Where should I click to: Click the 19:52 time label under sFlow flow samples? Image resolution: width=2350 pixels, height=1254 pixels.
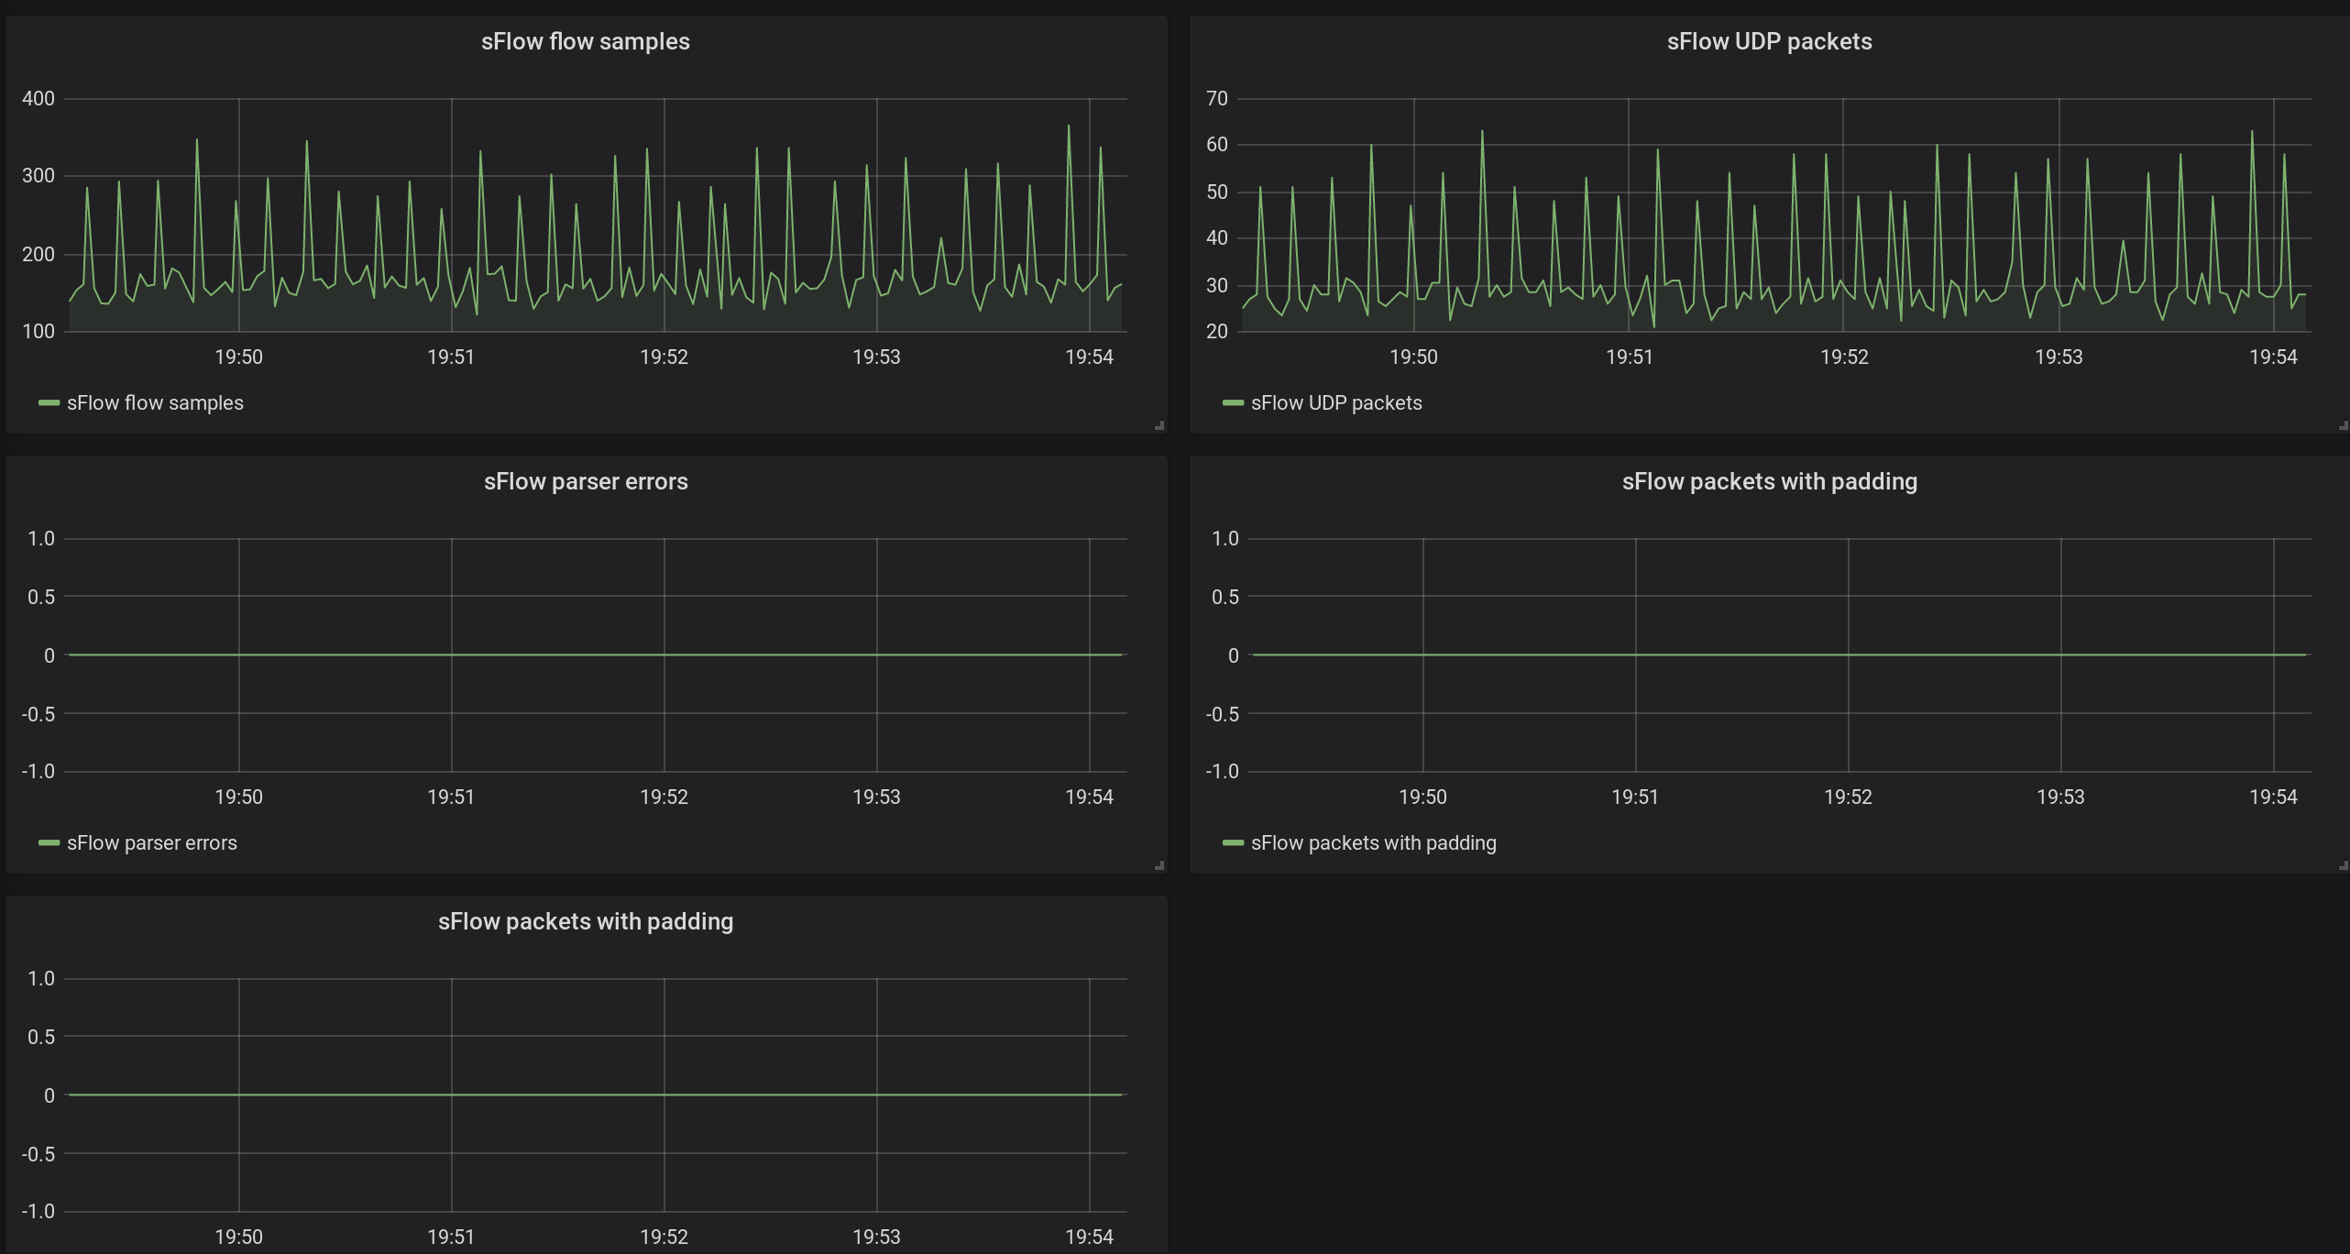tap(664, 357)
